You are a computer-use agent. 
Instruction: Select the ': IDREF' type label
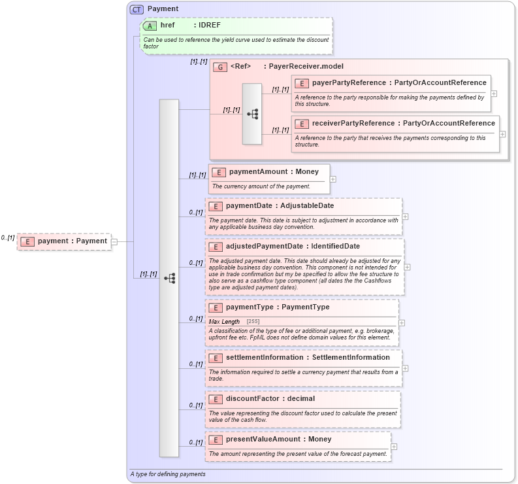pyautogui.click(x=207, y=25)
